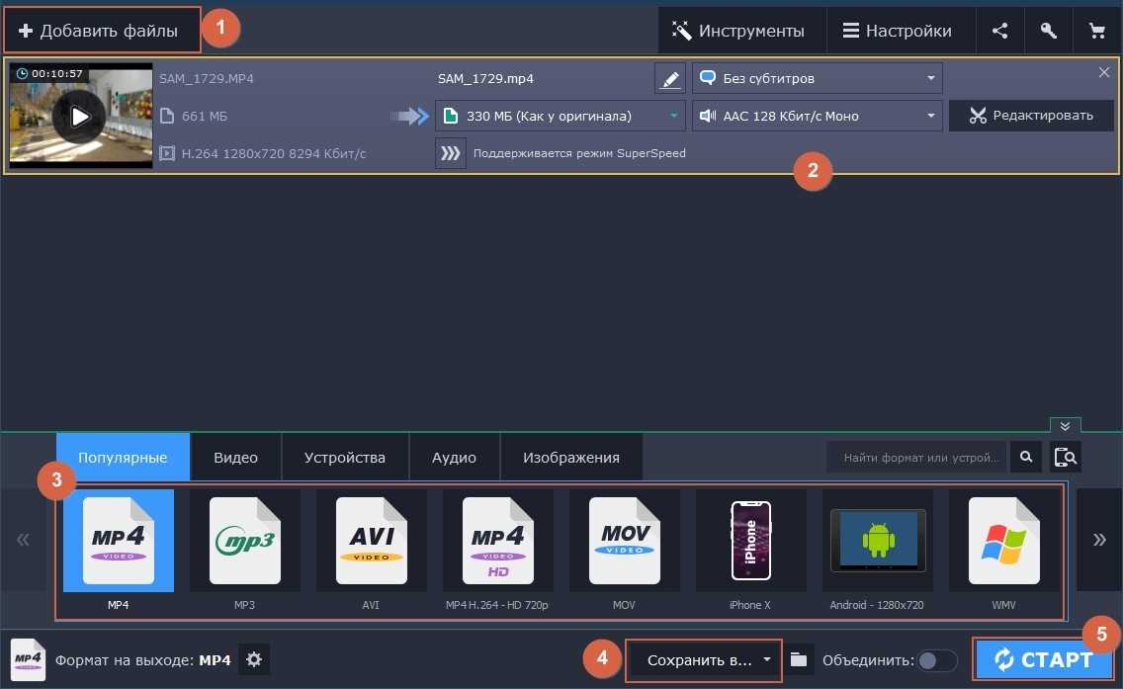Open output format settings gear

coord(254,659)
